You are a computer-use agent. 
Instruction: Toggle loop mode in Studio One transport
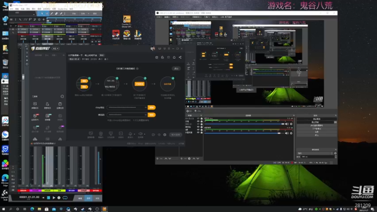(x=65, y=198)
